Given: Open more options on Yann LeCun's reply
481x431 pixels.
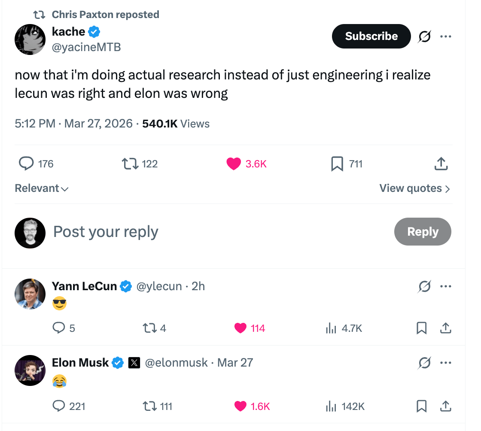Looking at the screenshot, I should pos(445,286).
